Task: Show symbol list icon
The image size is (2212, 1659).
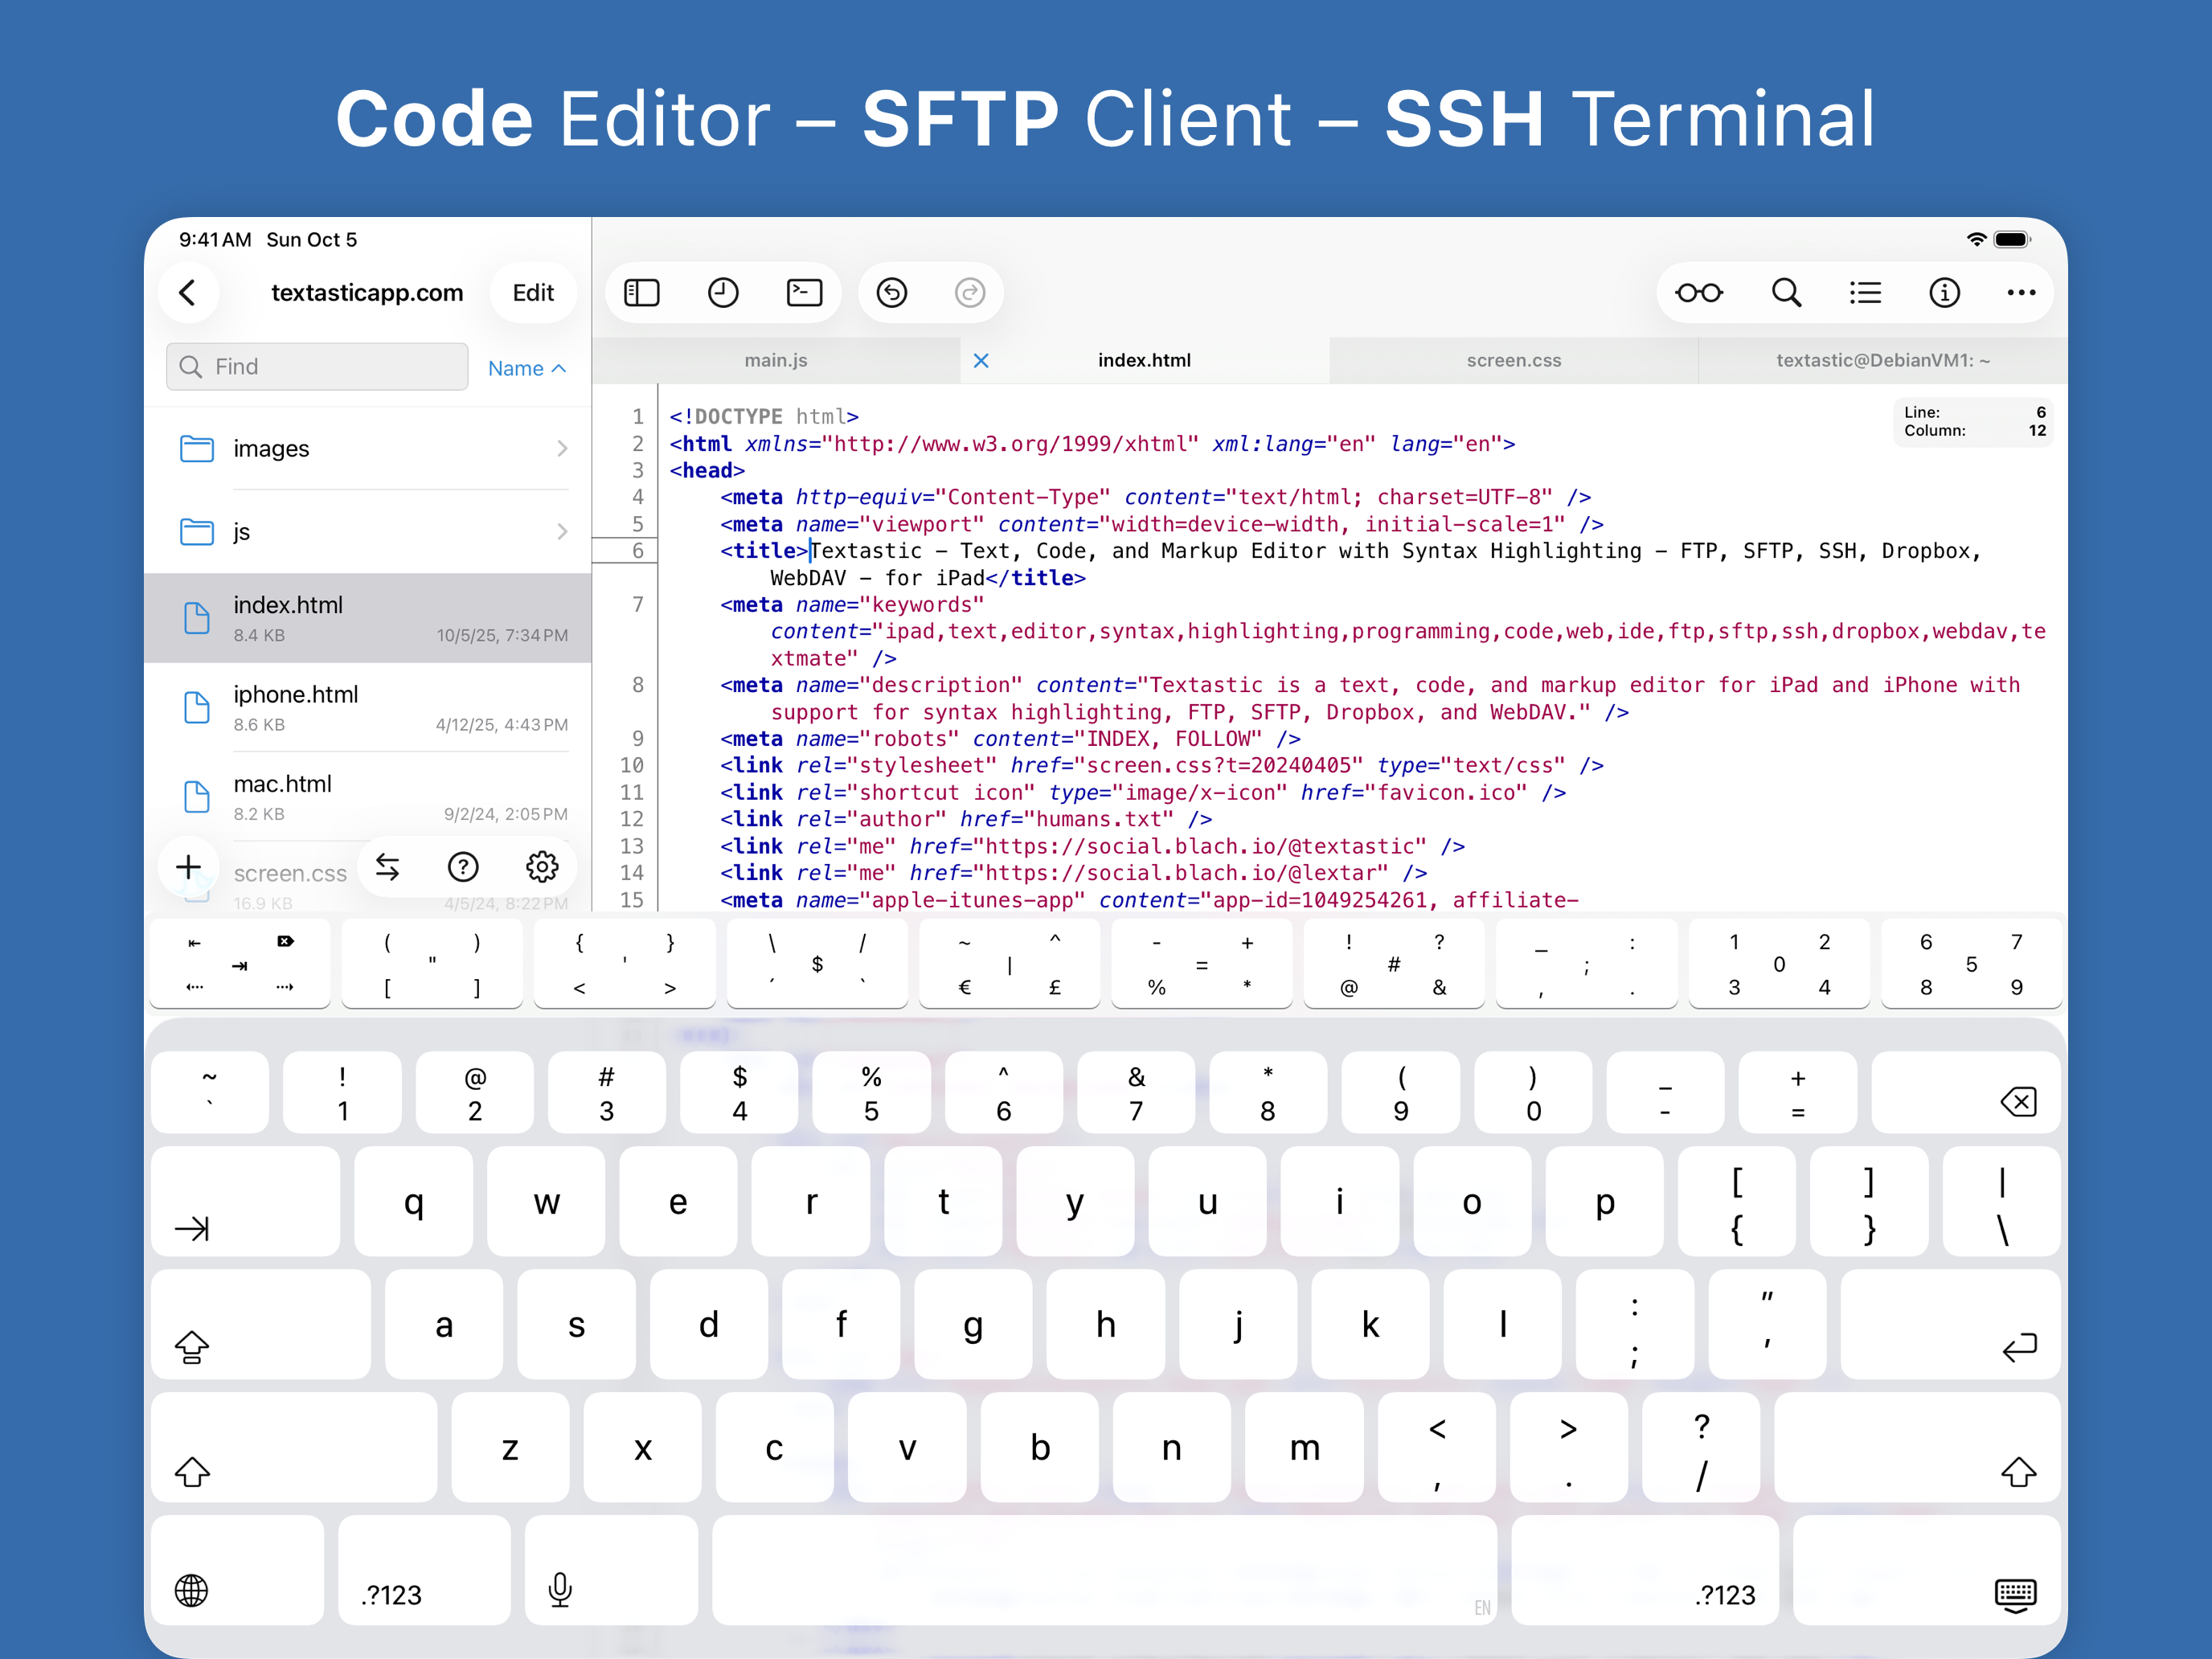Action: click(1865, 293)
